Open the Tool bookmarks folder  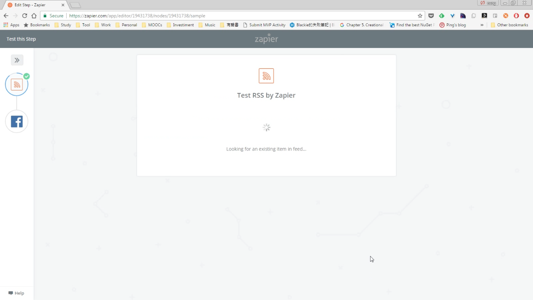(x=83, y=25)
